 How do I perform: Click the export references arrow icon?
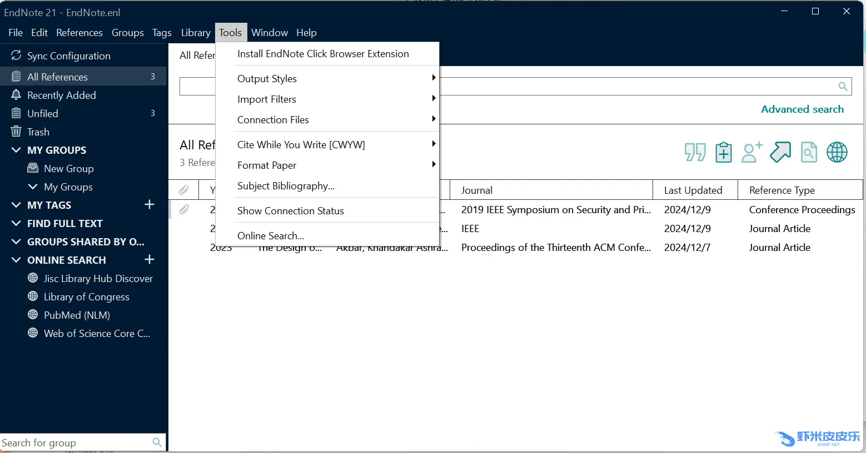point(780,152)
